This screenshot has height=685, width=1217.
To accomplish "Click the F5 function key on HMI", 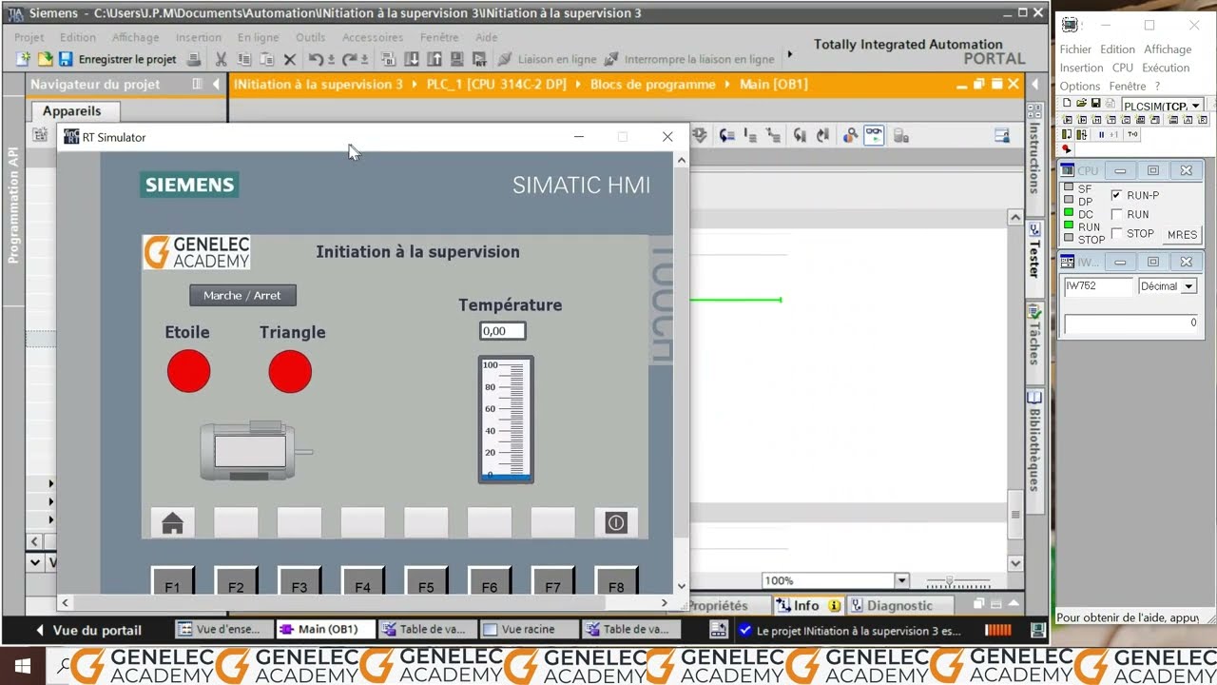I will (x=426, y=582).
